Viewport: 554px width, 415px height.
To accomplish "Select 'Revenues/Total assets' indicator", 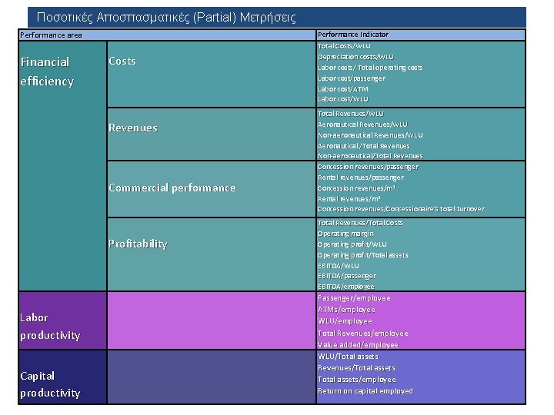I will coord(356,368).
